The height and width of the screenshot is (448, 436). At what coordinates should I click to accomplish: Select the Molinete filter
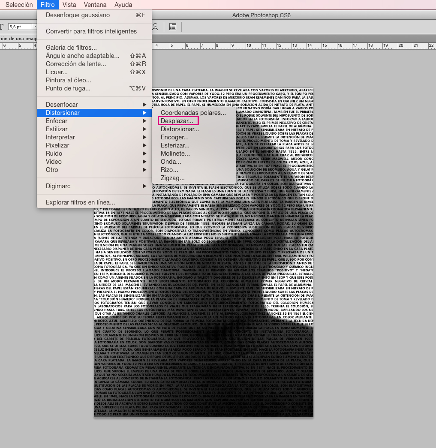click(194, 153)
